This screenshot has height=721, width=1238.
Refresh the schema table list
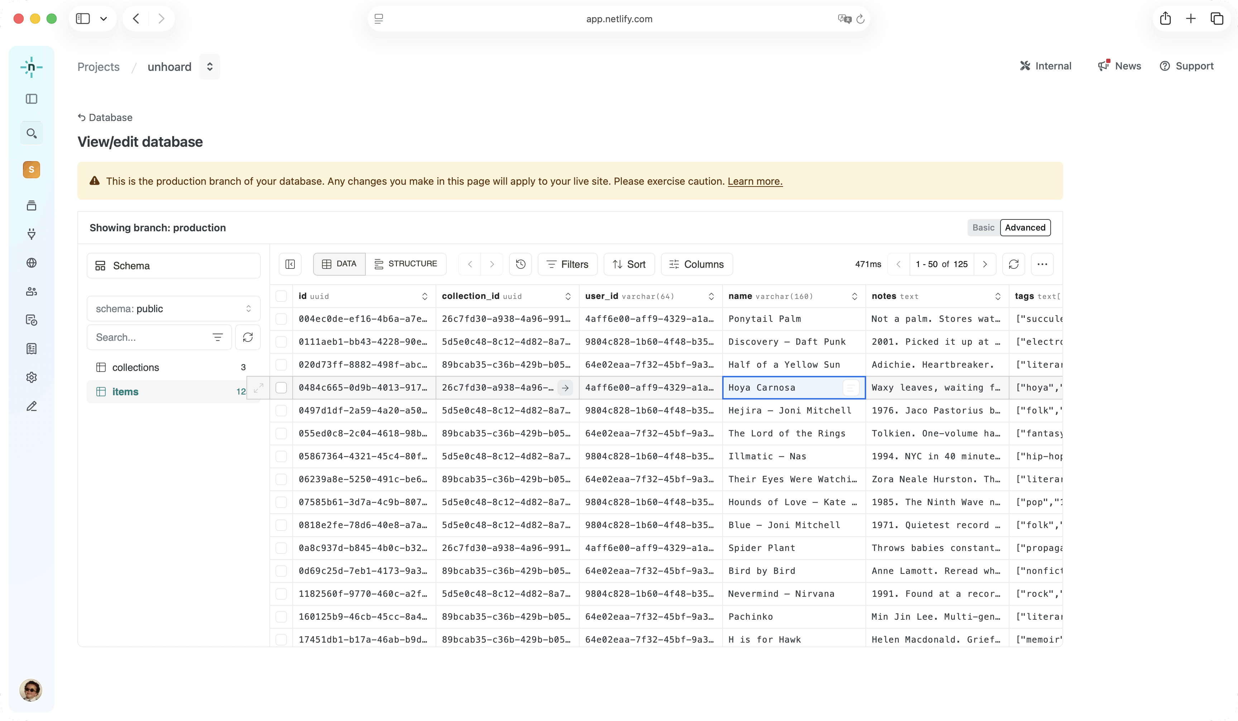[x=248, y=337]
